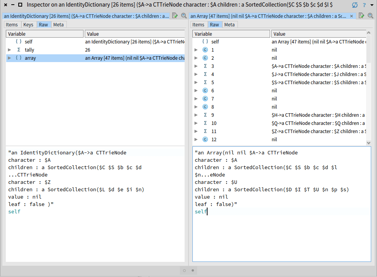Image resolution: width=377 pixels, height=277 pixels.
Task: Close the Array pane with its x icon
Action: [352, 16]
